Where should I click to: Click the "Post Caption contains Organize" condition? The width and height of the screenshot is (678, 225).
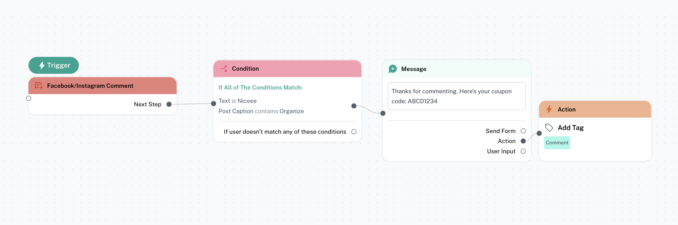[261, 111]
